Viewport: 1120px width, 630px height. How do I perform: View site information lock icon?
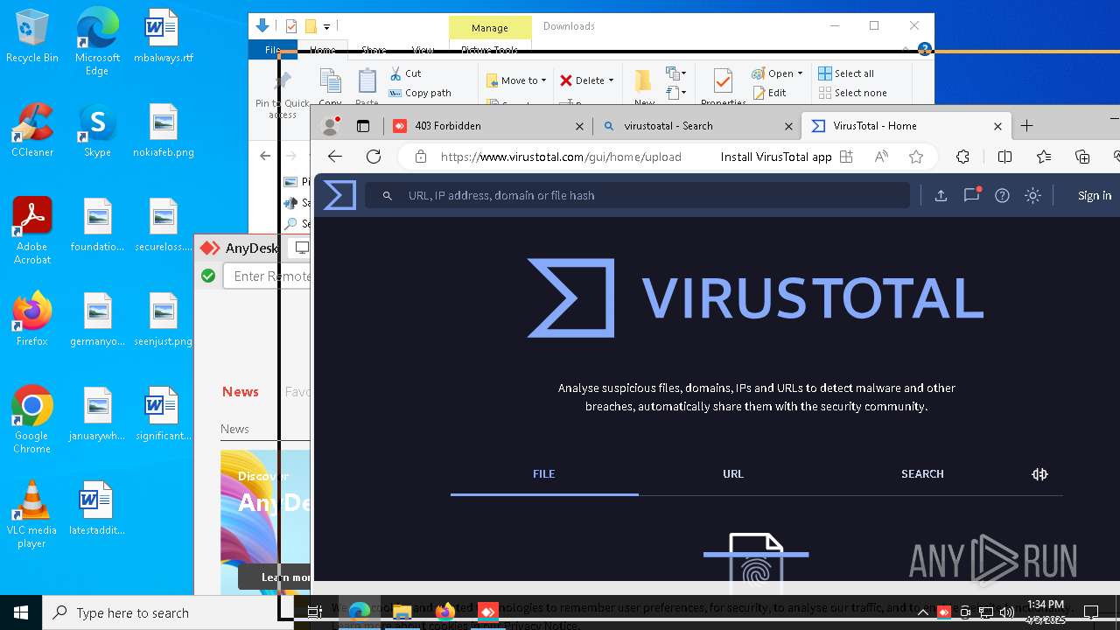[421, 157]
